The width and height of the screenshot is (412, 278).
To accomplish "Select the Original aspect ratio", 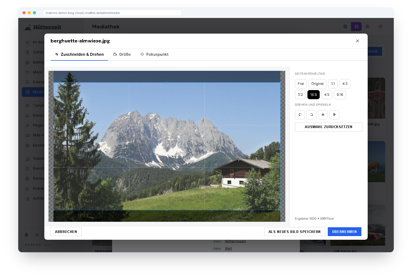I will 317,84.
